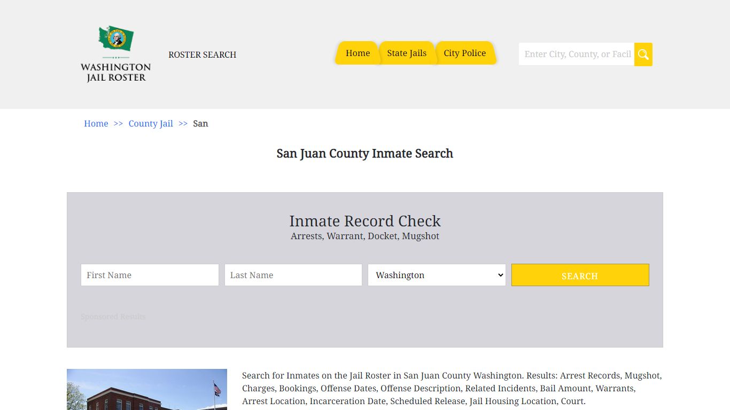Viewport: 730px width, 410px height.
Task: Click the yellow magnifier search icon
Action: point(643,54)
